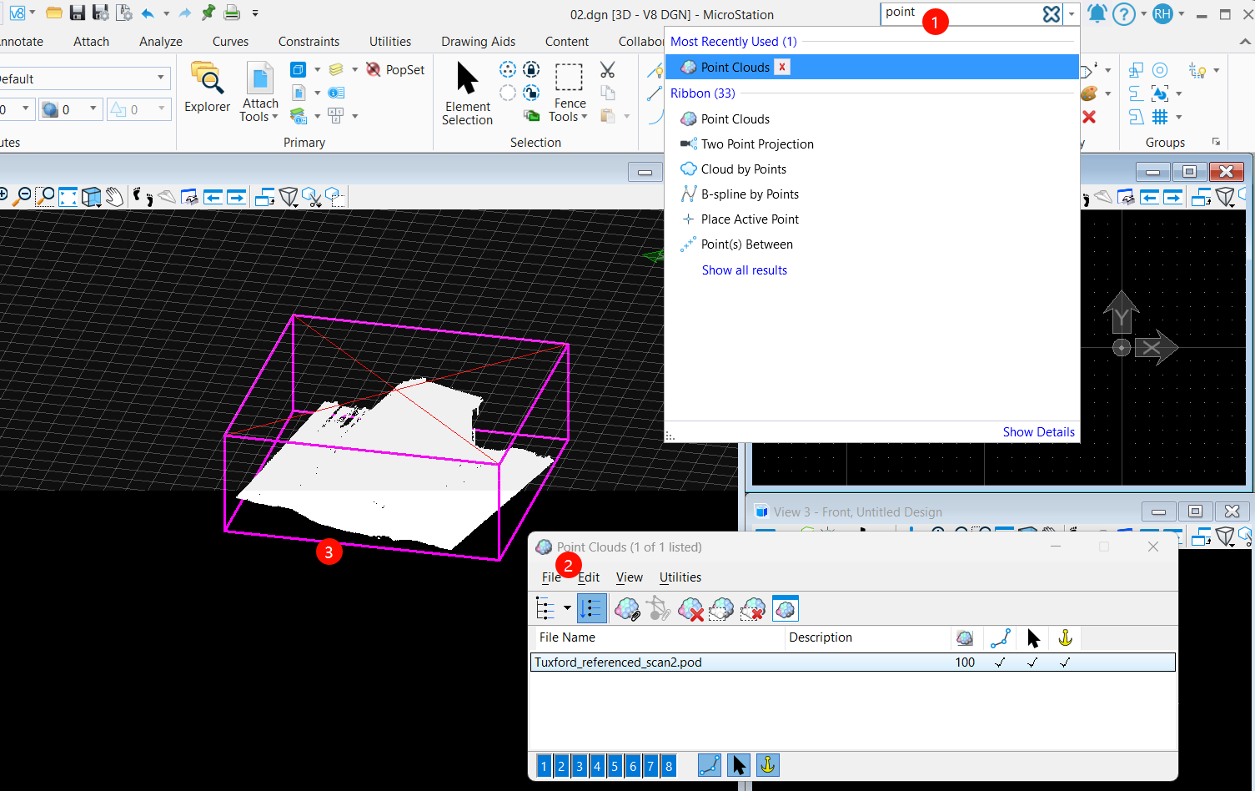Open the Fence Tools dropdown

[x=569, y=93]
